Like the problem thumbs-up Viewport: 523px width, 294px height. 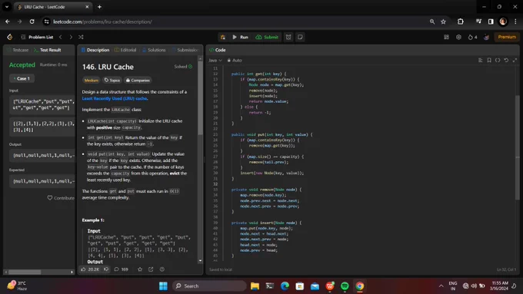point(90,269)
